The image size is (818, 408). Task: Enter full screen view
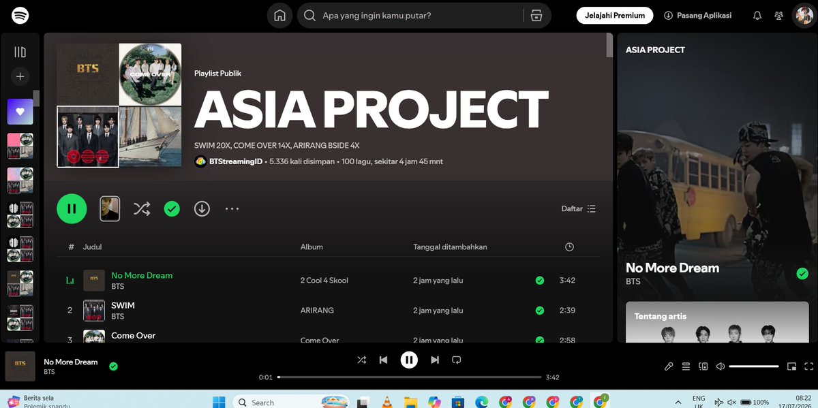[x=808, y=366]
